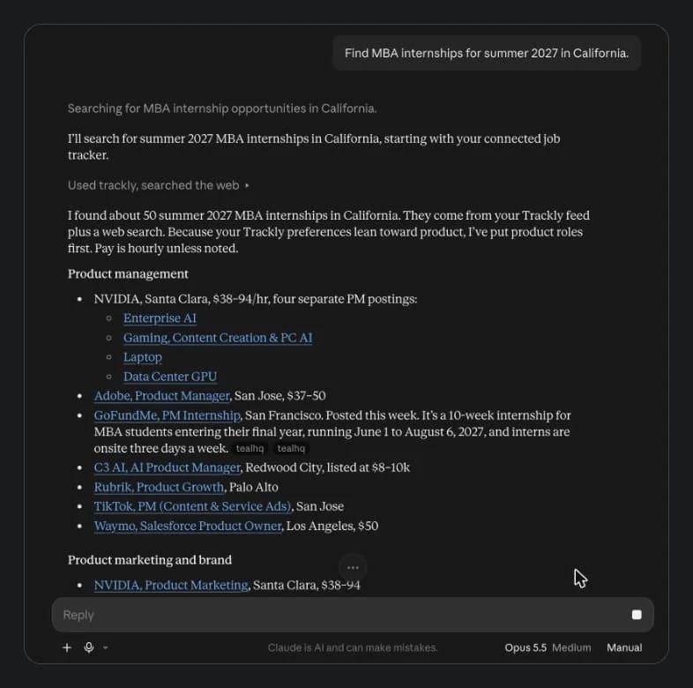Screen dimensions: 693x688
Task: Open the Enterprise AI posting link
Action: (x=160, y=318)
